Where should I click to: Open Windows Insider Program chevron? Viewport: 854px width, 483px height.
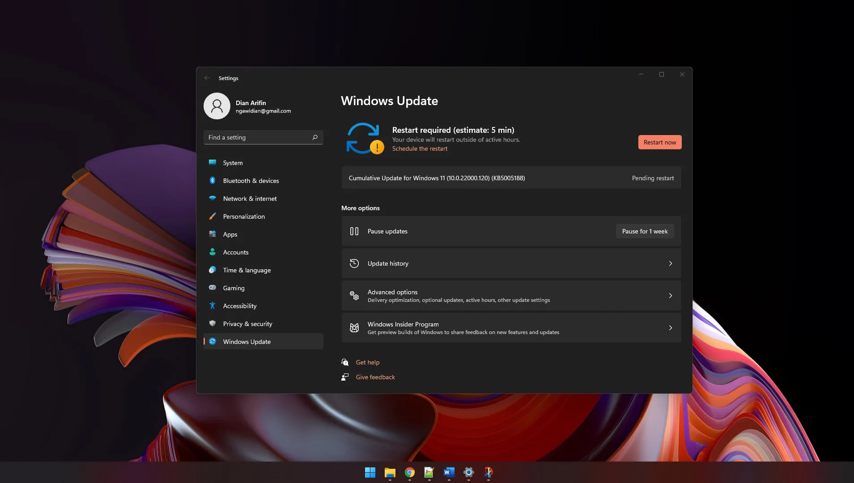pyautogui.click(x=670, y=328)
